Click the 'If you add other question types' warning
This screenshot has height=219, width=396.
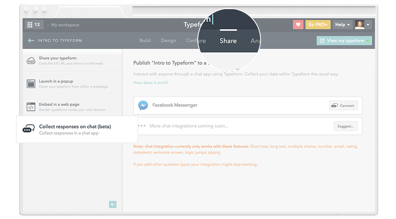point(195,165)
